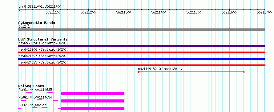Open the Cytogenetic Bands track title
The height and width of the screenshot is (112, 274).
pyautogui.click(x=37, y=23)
